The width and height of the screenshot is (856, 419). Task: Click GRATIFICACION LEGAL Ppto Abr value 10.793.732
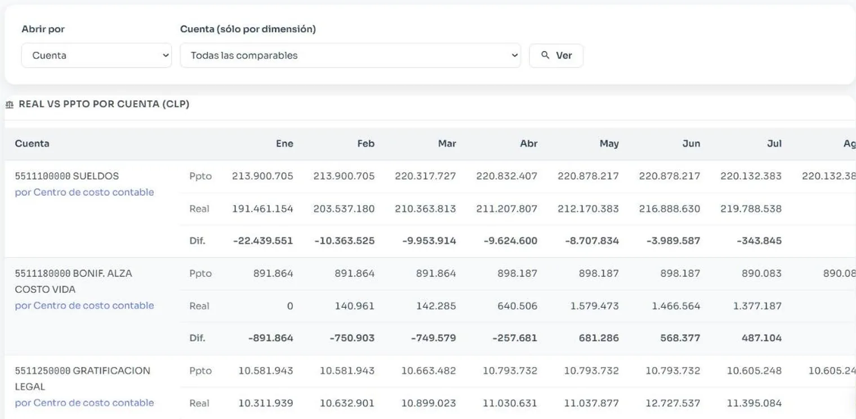510,371
